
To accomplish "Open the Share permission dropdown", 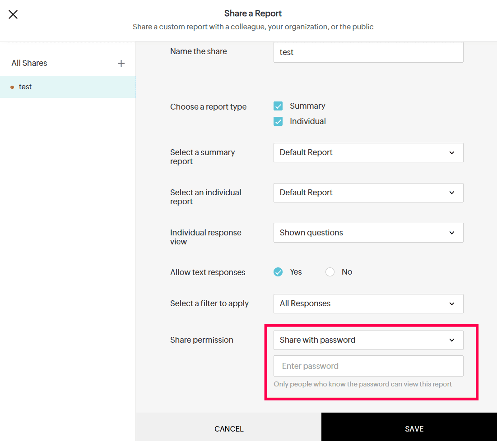I will [368, 340].
